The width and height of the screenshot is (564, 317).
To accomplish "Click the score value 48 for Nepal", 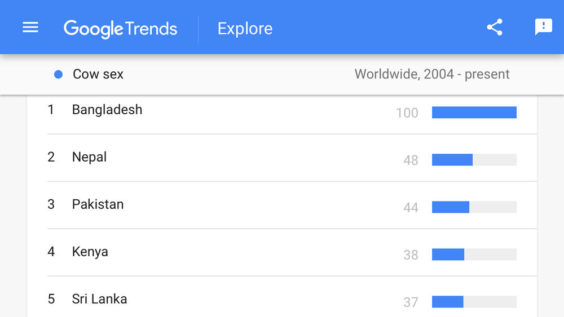I will coord(411,160).
